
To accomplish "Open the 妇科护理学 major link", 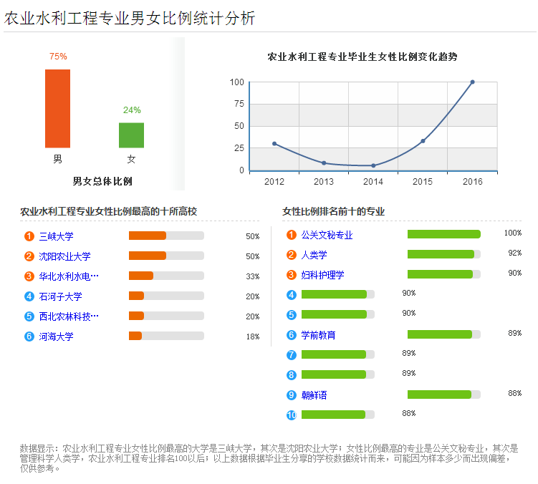I will click(x=322, y=274).
